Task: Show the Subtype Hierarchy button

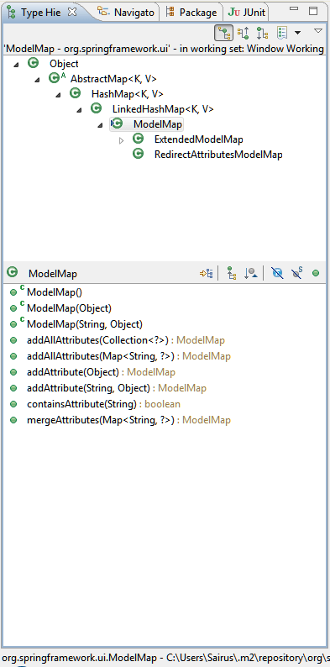Action: 263,33
